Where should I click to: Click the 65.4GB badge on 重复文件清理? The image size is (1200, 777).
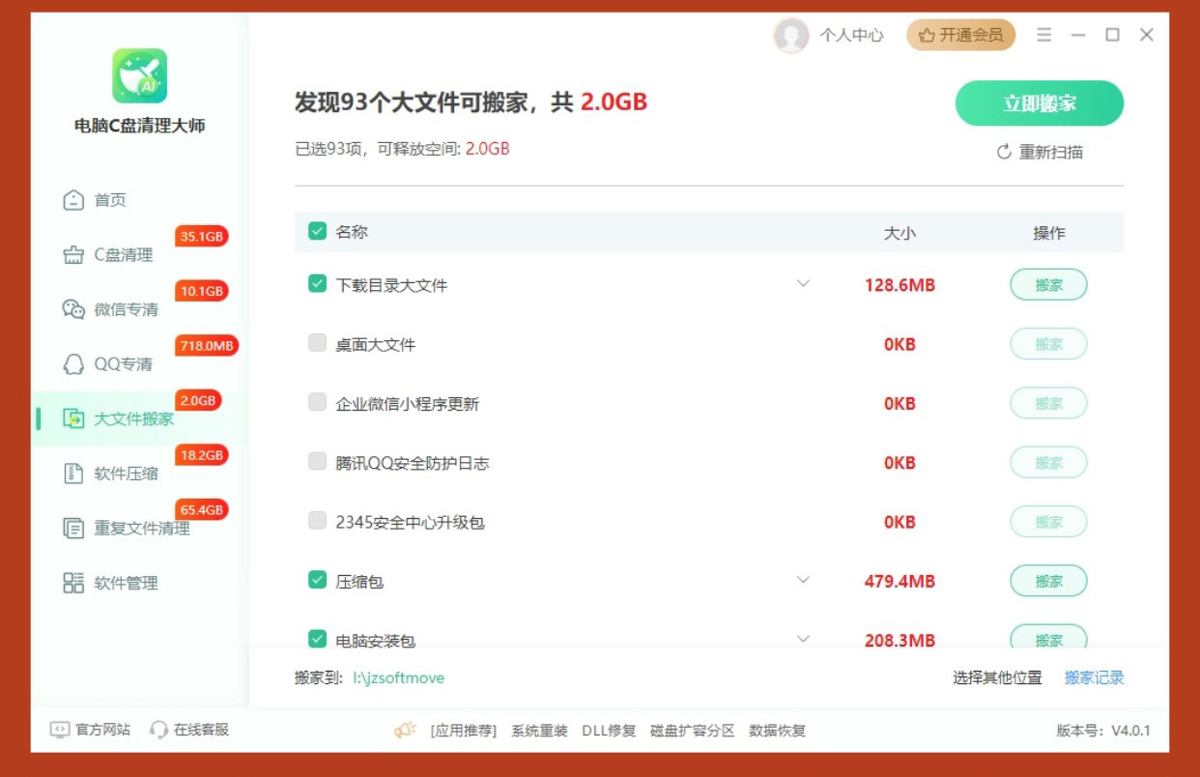(202, 510)
